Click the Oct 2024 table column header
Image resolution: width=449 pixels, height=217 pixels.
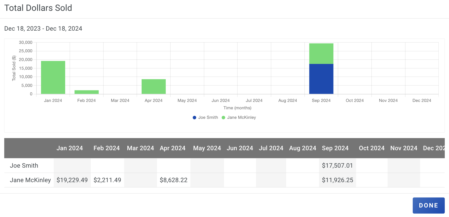click(372, 148)
